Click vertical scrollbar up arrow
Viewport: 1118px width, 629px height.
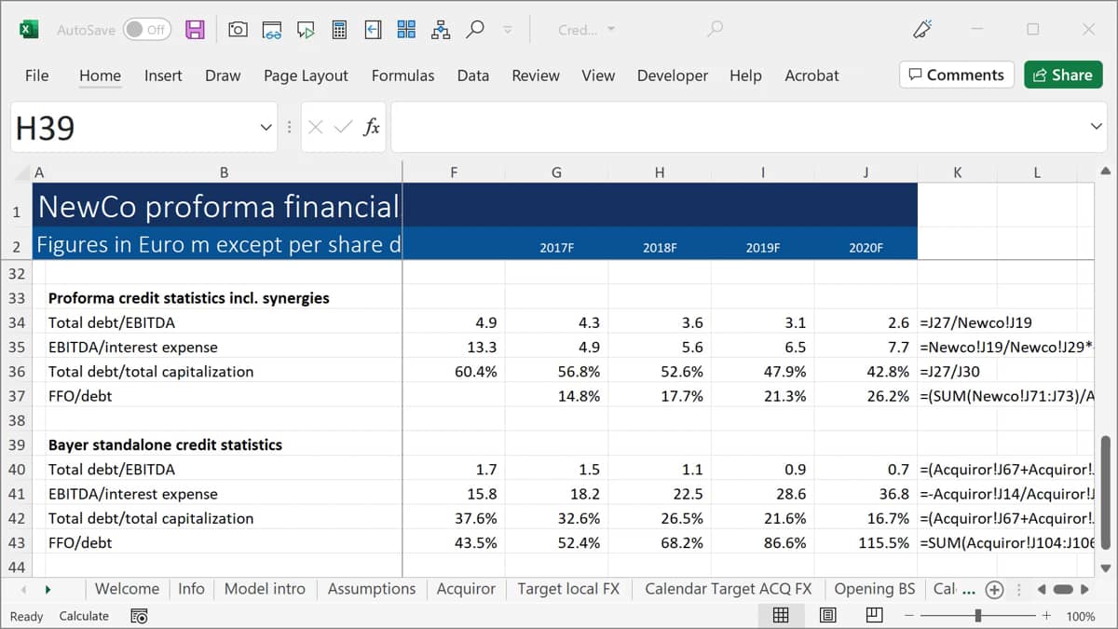pyautogui.click(x=1106, y=171)
